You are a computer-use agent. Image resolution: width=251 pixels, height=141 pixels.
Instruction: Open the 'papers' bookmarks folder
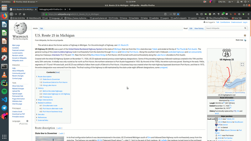(165, 18)
